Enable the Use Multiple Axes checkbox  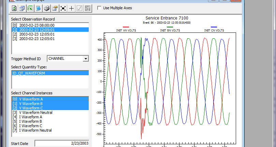coord(100,8)
